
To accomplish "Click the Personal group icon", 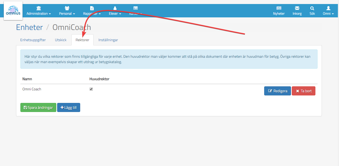I will coord(67,8).
